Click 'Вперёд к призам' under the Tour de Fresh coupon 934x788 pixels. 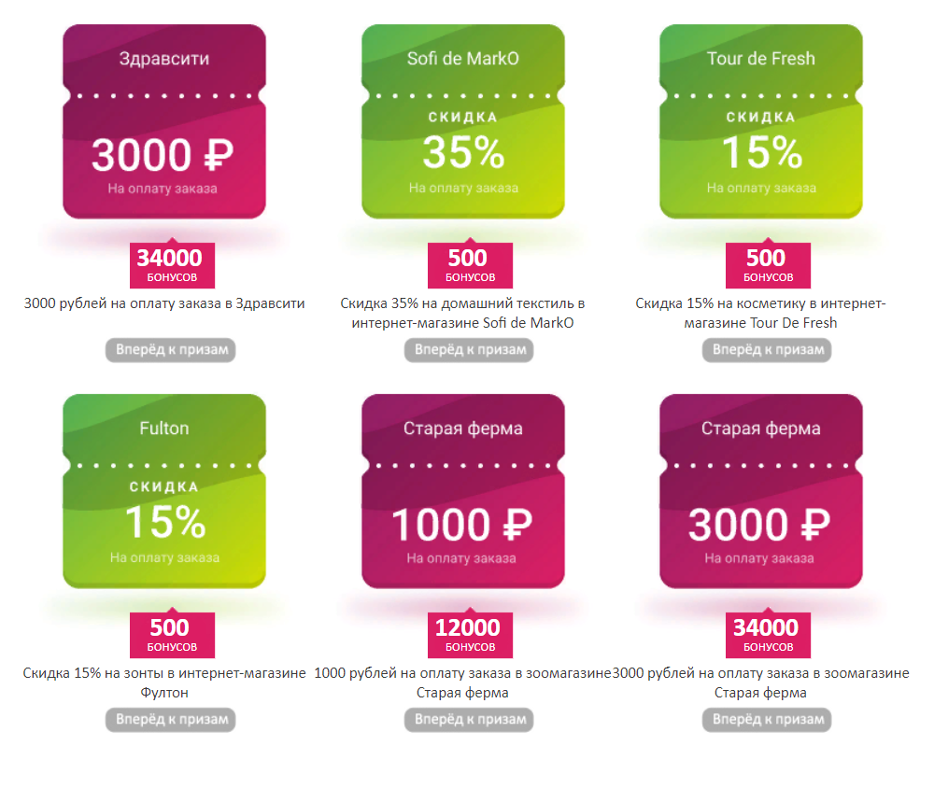(x=767, y=349)
